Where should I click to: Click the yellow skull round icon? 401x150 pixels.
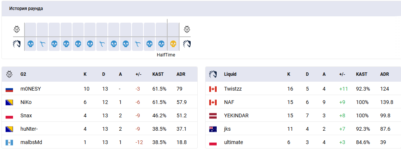pyautogui.click(x=173, y=44)
